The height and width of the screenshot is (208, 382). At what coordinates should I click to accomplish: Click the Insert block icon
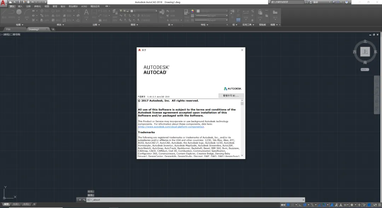point(162,12)
